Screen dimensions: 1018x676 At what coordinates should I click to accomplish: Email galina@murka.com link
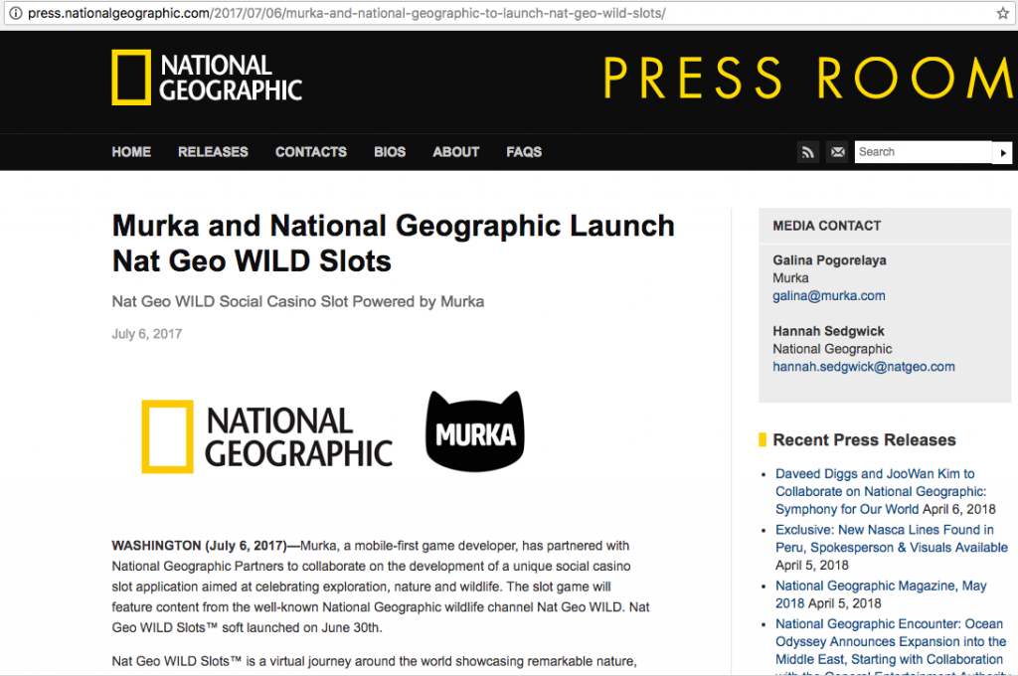coord(828,295)
